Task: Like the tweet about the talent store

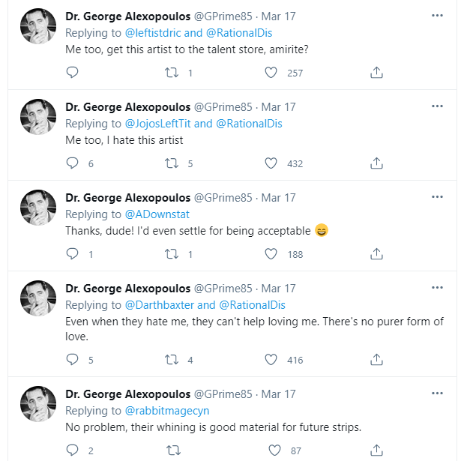Action: click(271, 73)
